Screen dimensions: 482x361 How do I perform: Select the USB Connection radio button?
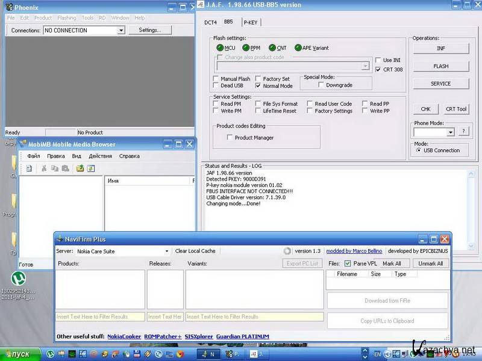tap(419, 150)
